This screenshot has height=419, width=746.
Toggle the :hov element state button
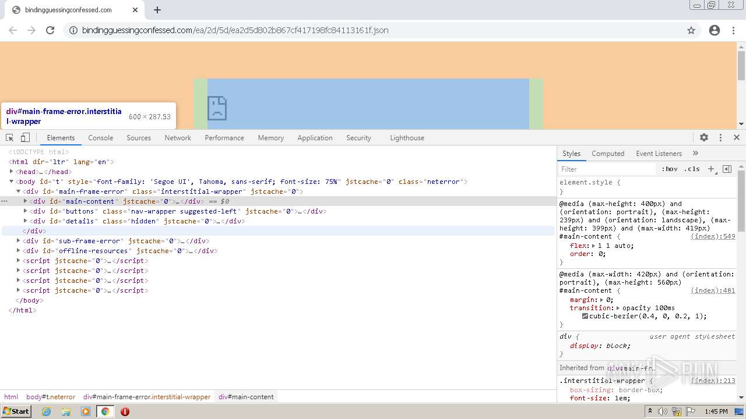pos(670,169)
